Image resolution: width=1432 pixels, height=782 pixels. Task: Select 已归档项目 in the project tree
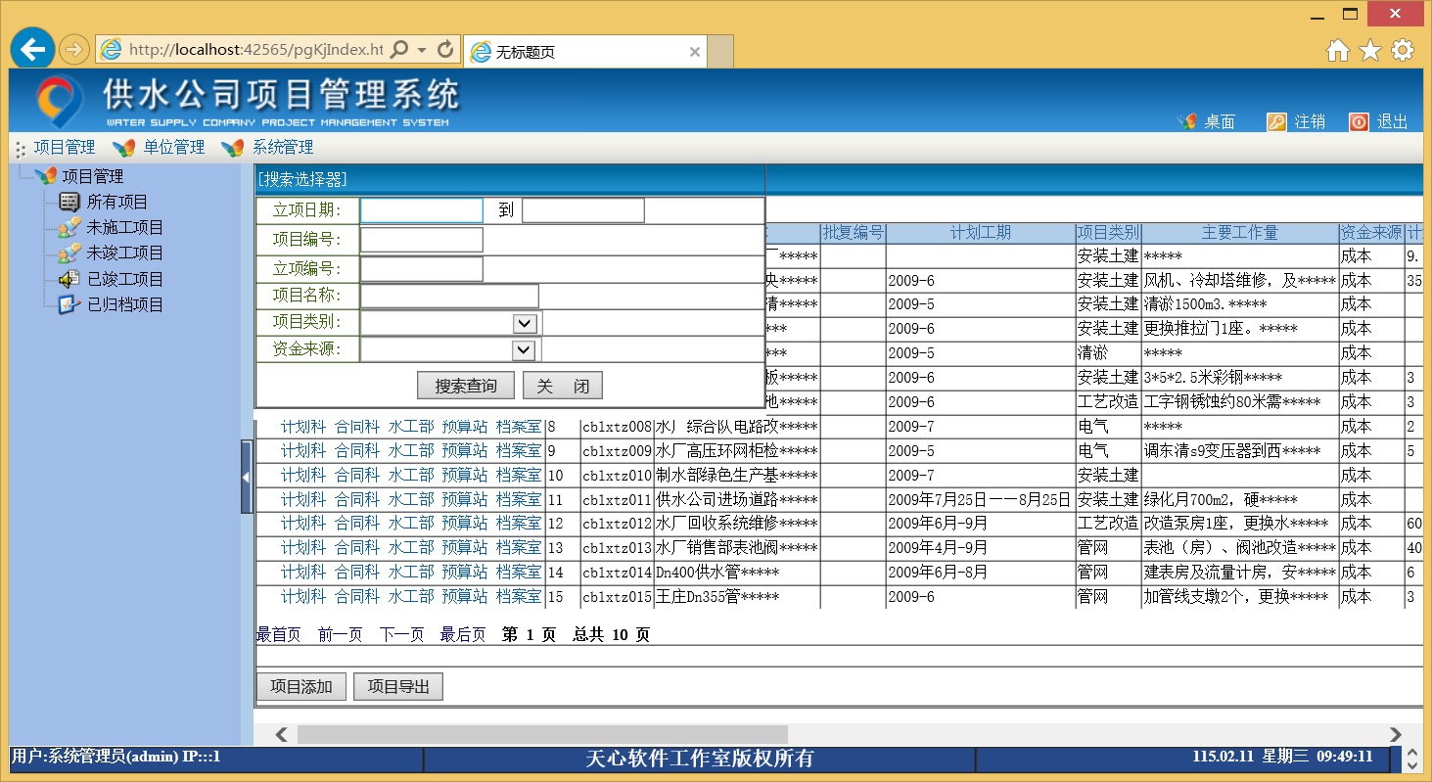(124, 304)
